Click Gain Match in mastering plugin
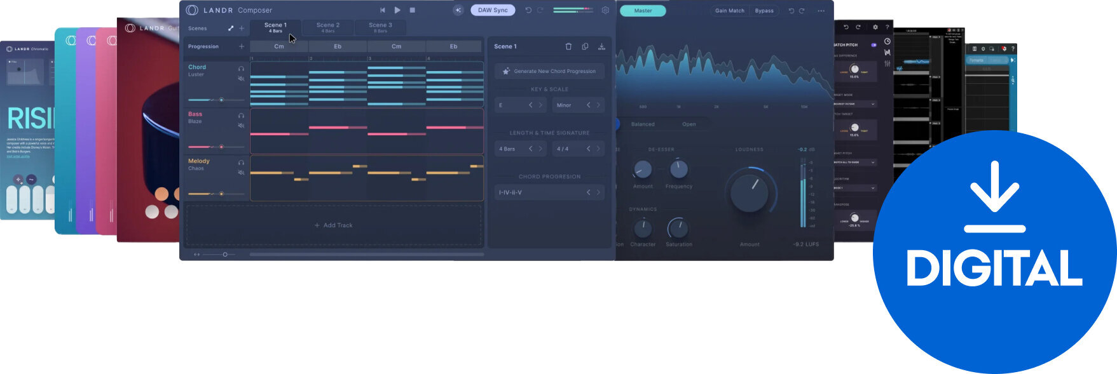The width and height of the screenshot is (1117, 374). 729,11
